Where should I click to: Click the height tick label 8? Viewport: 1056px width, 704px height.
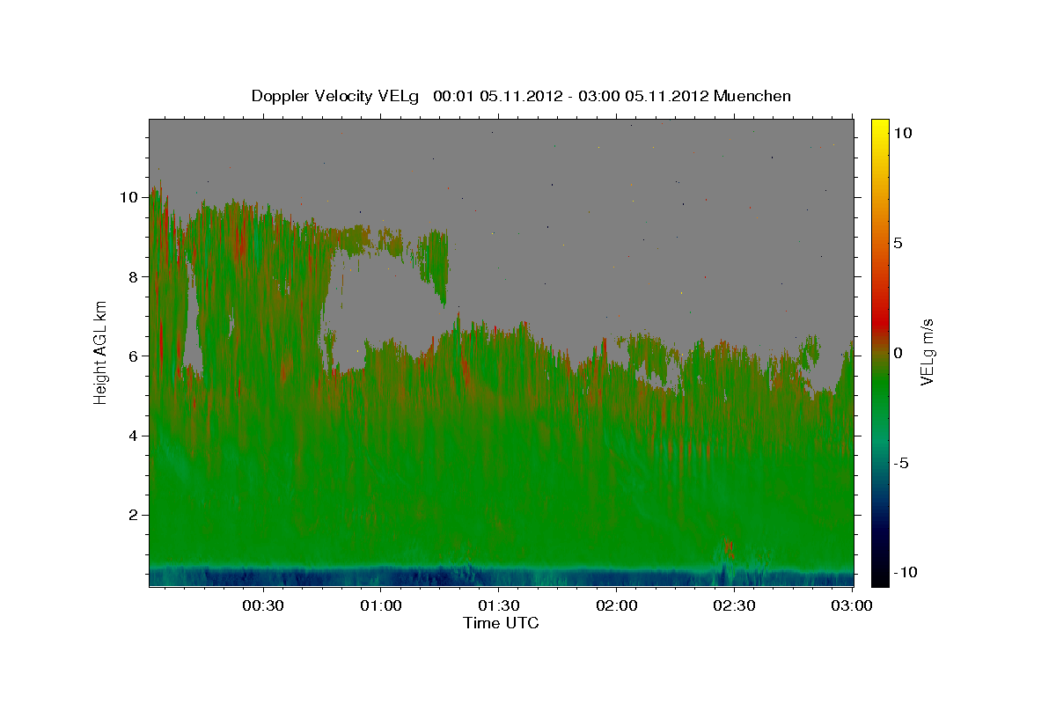pyautogui.click(x=133, y=276)
